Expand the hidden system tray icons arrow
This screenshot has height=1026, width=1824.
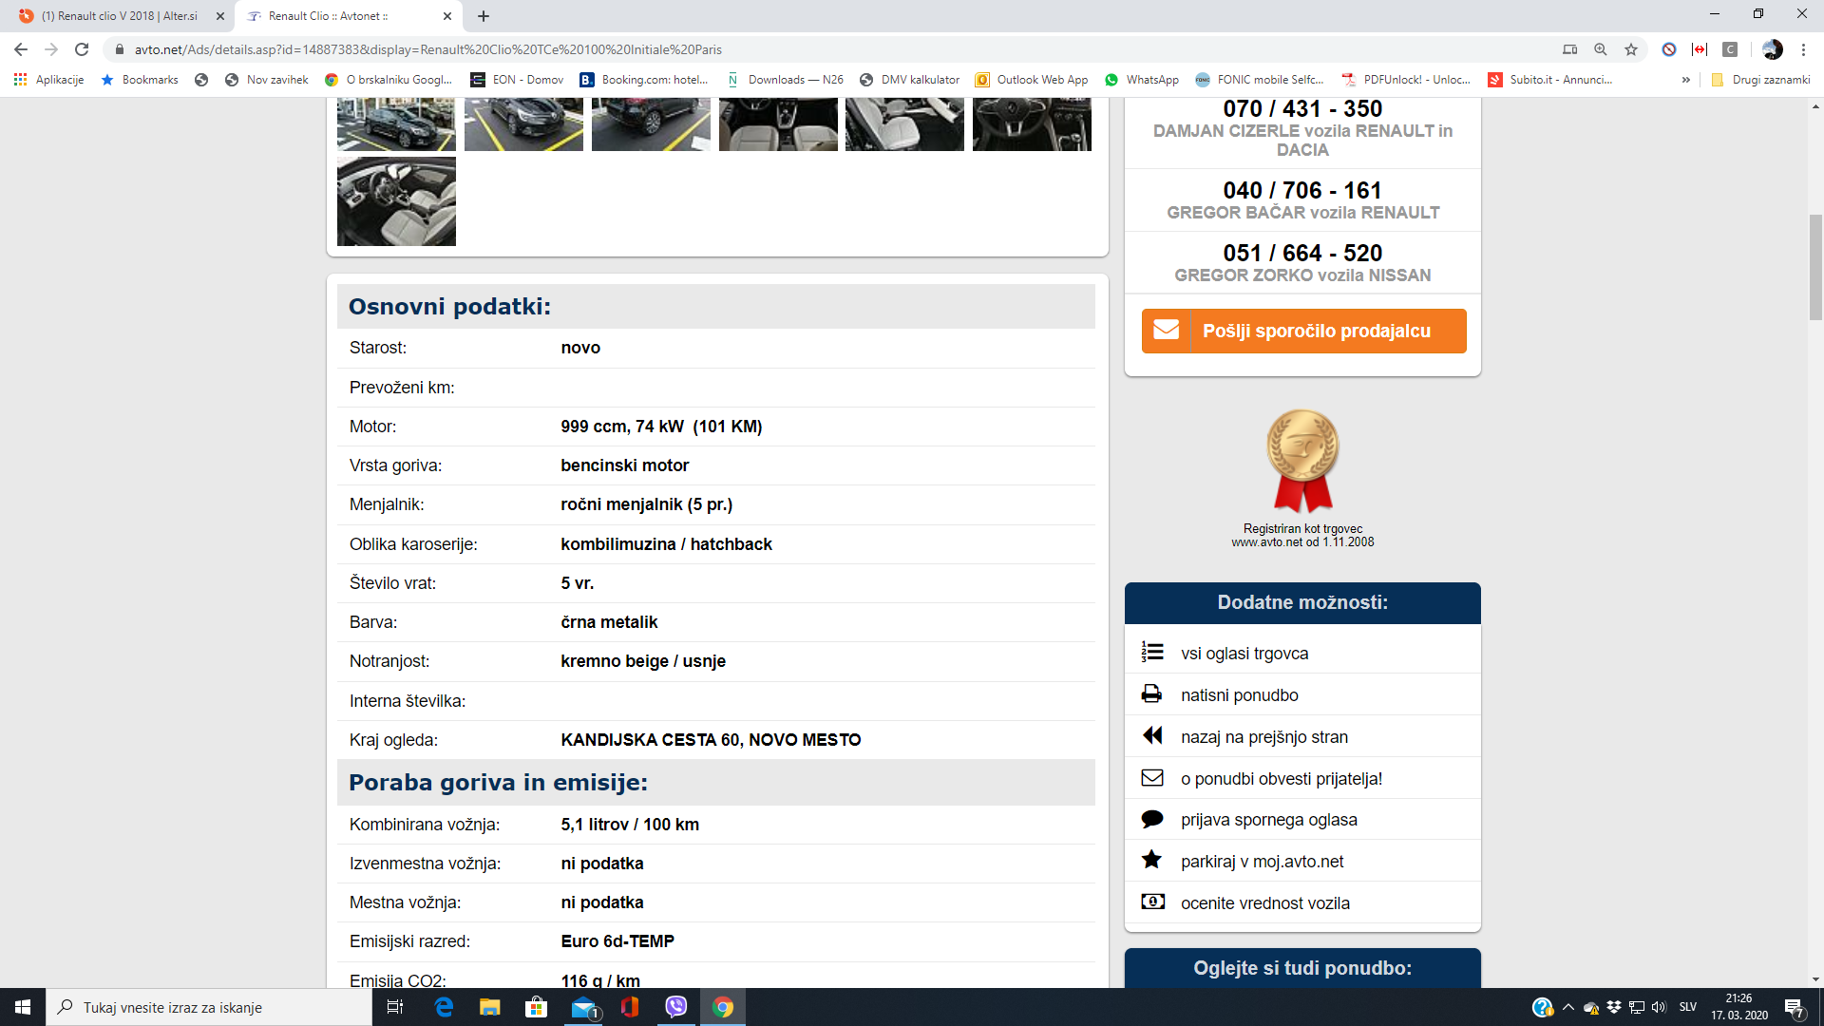[x=1567, y=1007]
